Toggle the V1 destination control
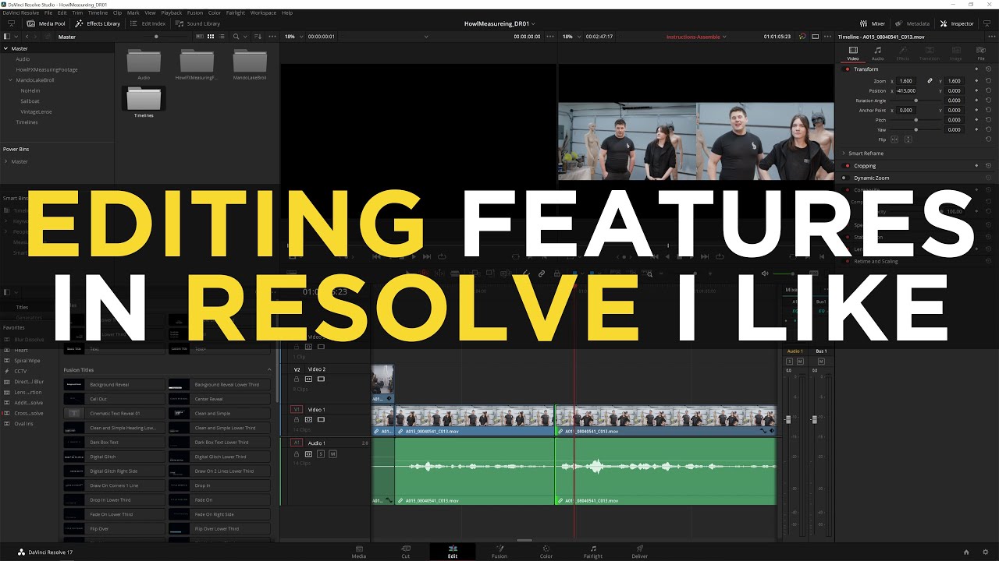The width and height of the screenshot is (999, 561). 297,409
